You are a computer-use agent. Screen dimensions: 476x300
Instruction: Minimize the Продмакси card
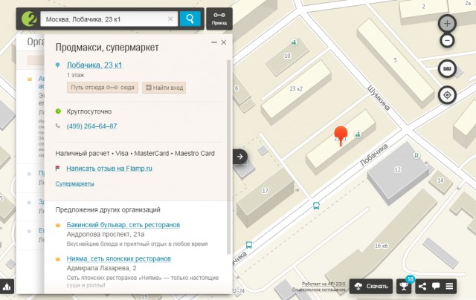pyautogui.click(x=214, y=42)
